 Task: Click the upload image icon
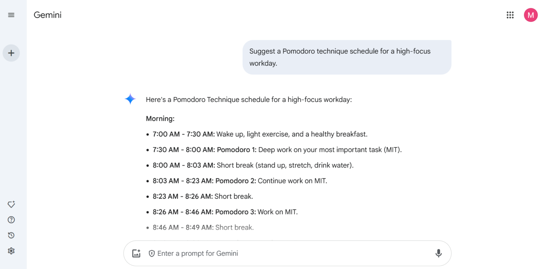(136, 253)
